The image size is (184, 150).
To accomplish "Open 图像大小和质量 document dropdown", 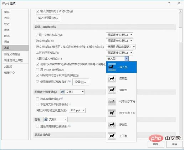I will [72, 92].
